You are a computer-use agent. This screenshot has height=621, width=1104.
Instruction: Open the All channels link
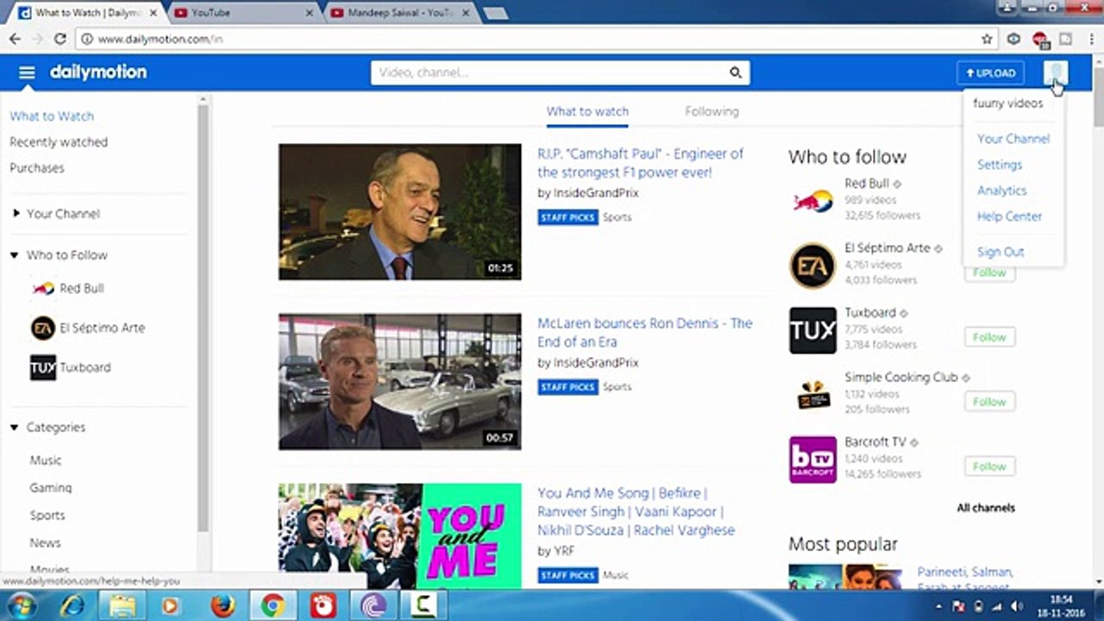pyautogui.click(x=986, y=508)
